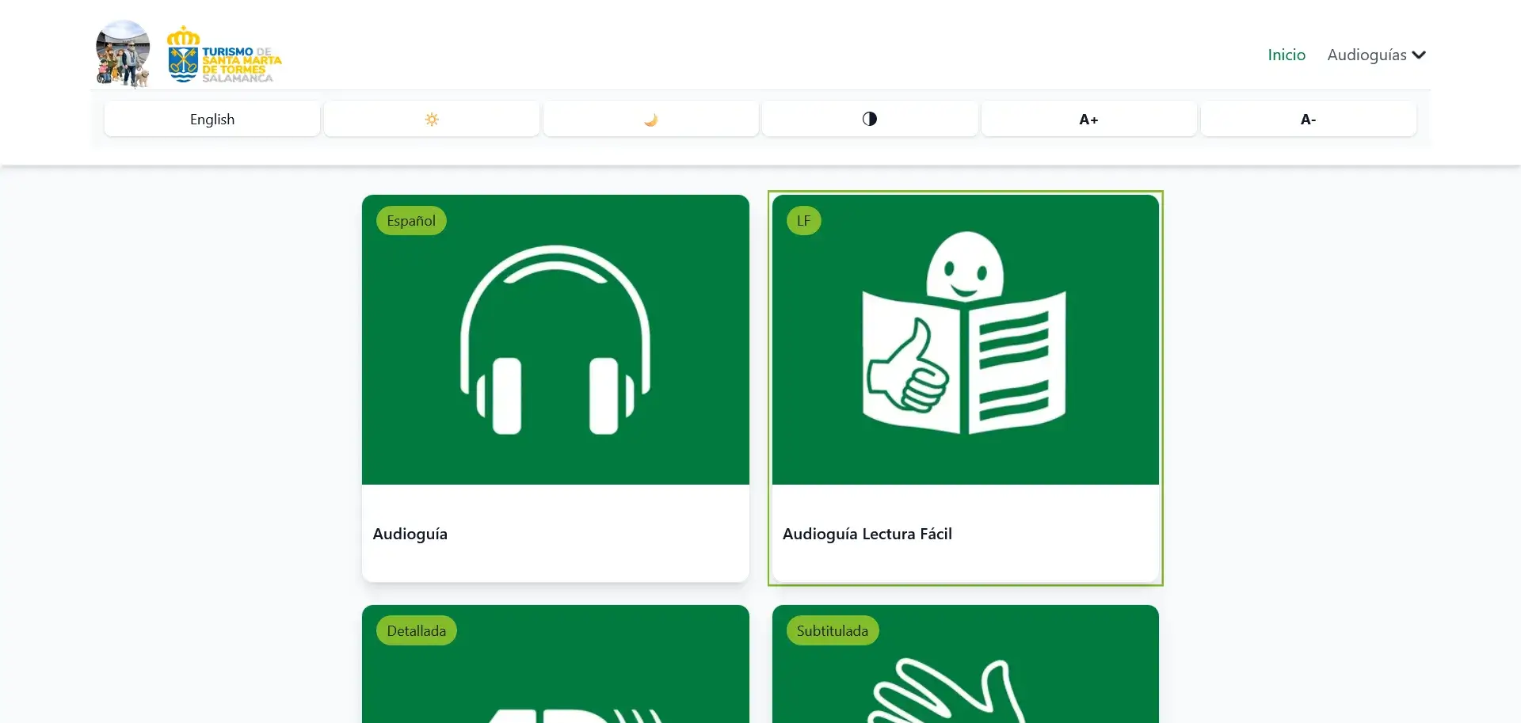Decrease font size with A- button
Image resolution: width=1521 pixels, height=723 pixels.
click(1308, 120)
